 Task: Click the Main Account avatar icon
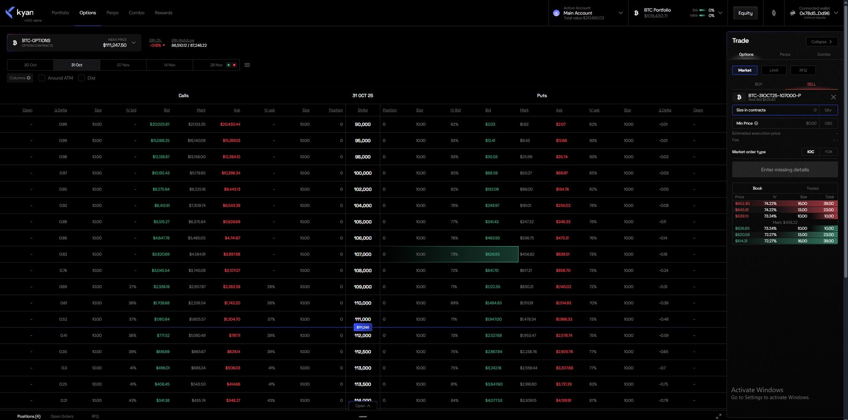click(x=556, y=13)
